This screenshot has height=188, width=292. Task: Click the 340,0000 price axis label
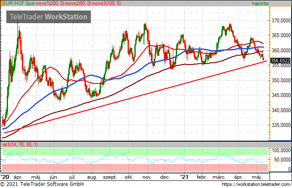(x=281, y=110)
